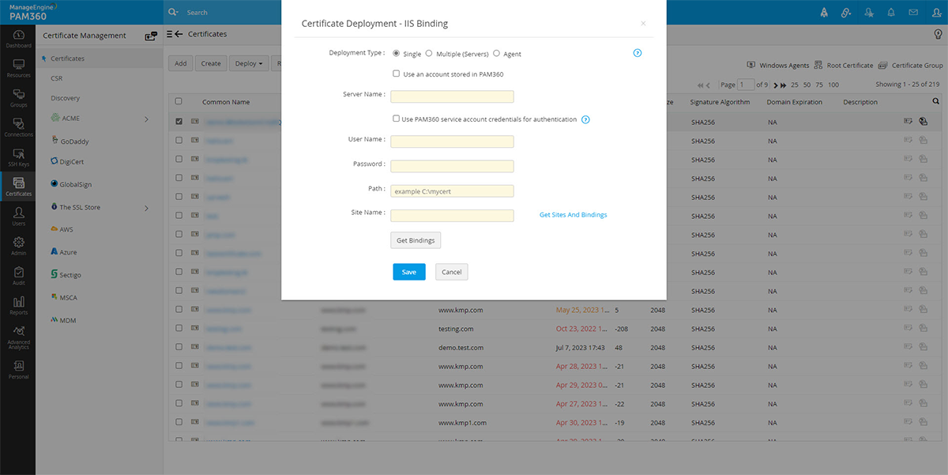Click the Create button in toolbar

point(211,63)
